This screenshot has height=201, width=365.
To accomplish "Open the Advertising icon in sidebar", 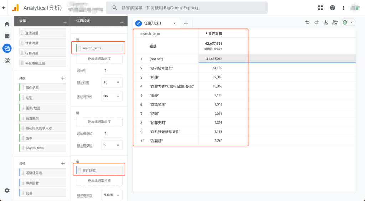I will click(7, 60).
